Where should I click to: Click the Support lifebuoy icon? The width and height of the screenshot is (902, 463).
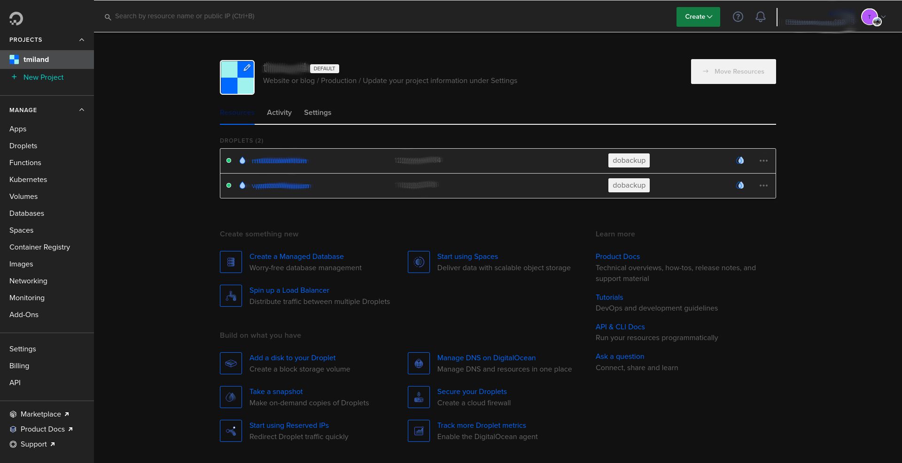13,444
